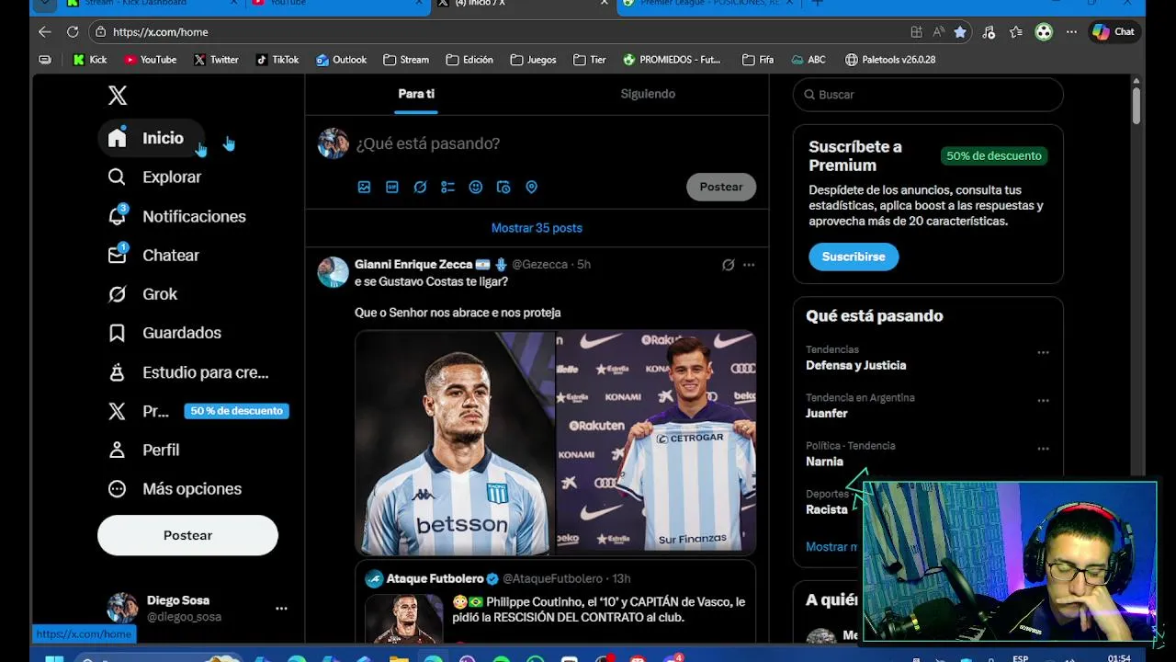Click the large white Postear sidebar button
This screenshot has width=1176, height=662.
[x=187, y=535]
